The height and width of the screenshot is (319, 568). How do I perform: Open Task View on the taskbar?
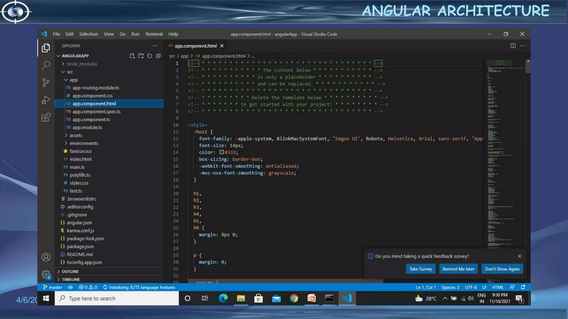pos(205,298)
